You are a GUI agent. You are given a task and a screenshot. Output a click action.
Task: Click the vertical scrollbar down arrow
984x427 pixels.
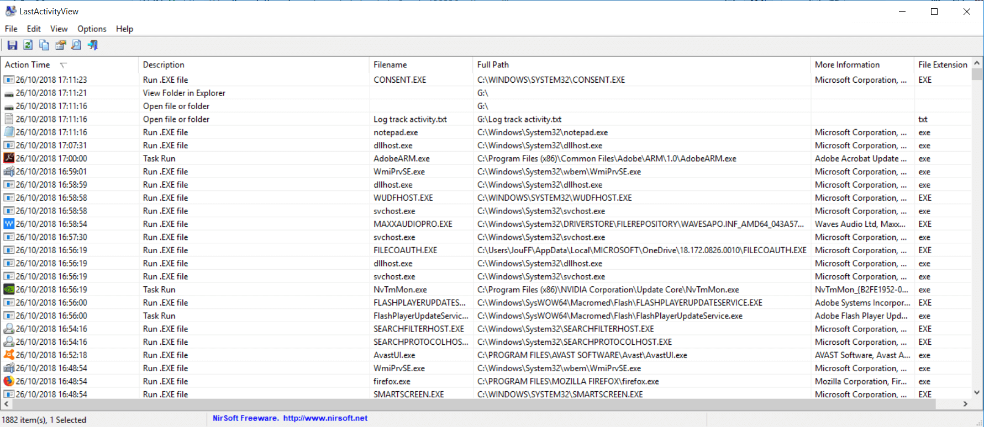tap(977, 393)
